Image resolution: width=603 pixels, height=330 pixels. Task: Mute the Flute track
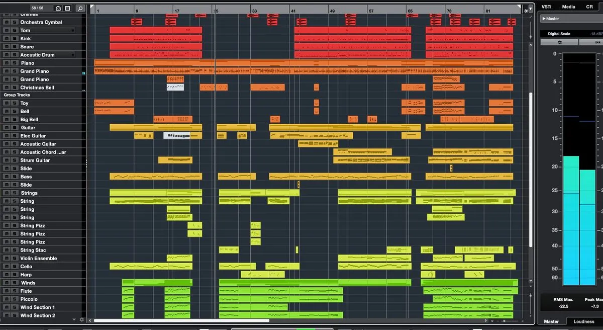pyautogui.click(x=7, y=291)
